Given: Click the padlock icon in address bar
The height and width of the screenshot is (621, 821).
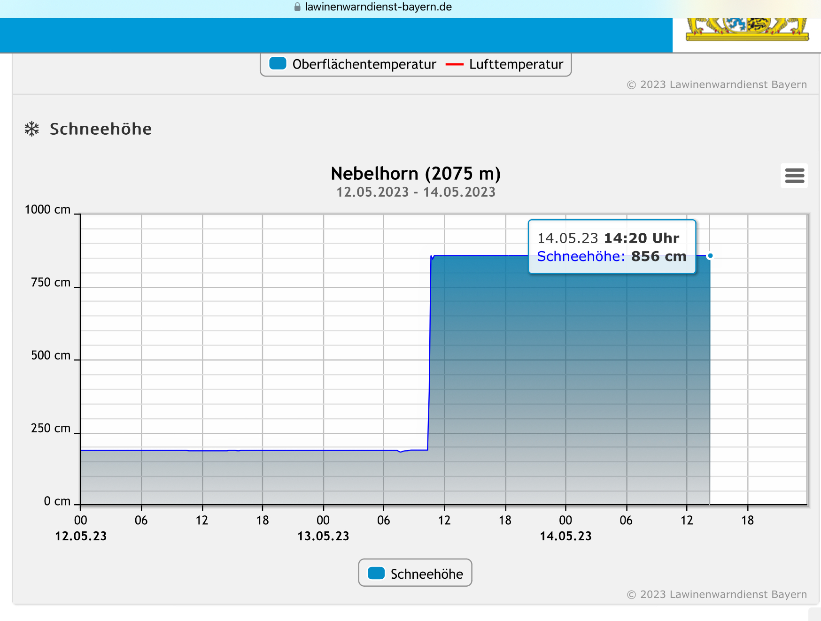Looking at the screenshot, I should pos(297,7).
